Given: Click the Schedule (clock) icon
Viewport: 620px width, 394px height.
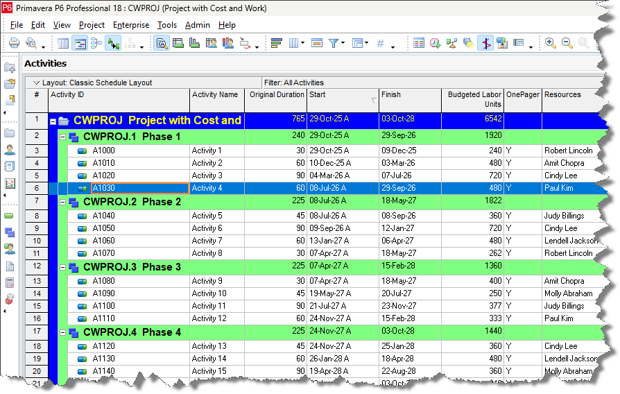Looking at the screenshot, I should coord(435,43).
